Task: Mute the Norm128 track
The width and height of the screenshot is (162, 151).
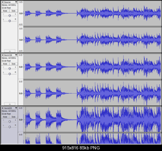Action: click(5, 64)
